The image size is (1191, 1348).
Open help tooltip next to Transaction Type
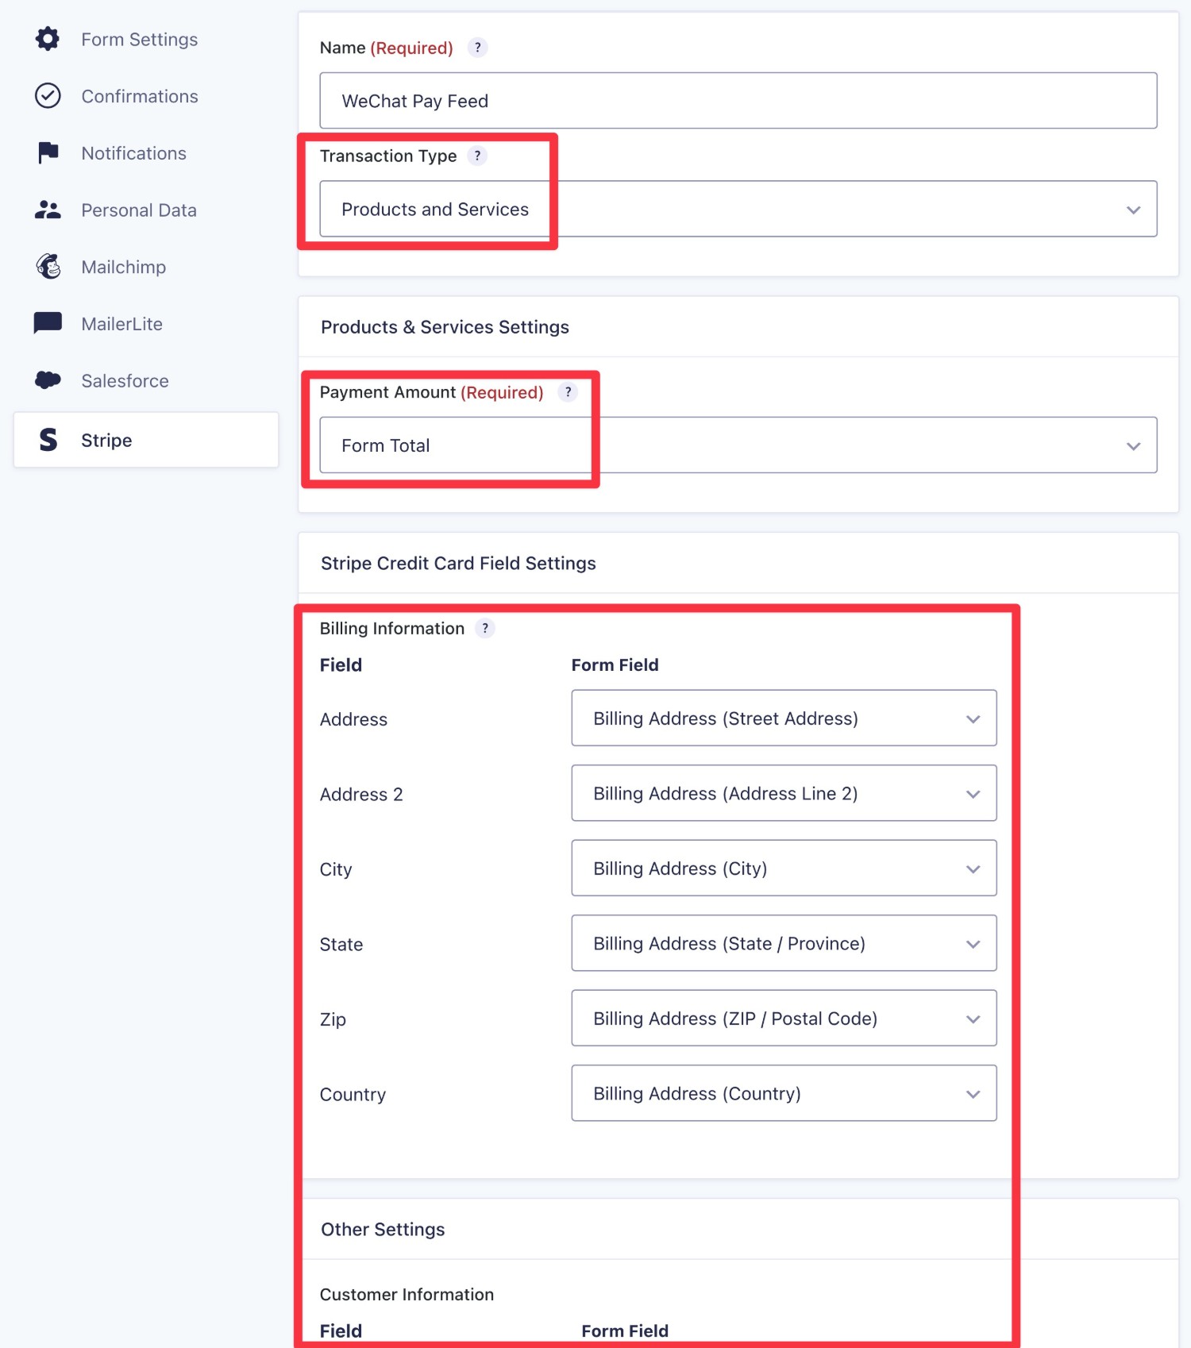pos(477,156)
